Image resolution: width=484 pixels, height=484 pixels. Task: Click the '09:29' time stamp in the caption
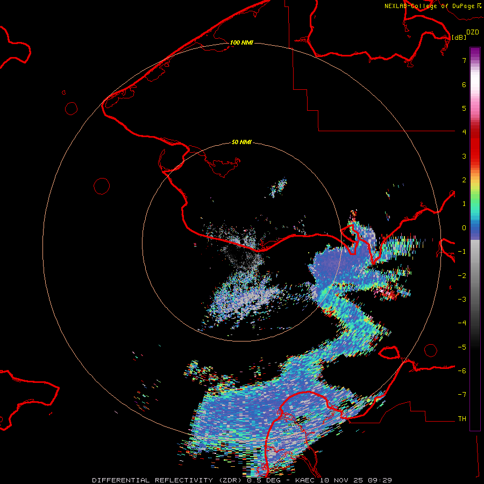click(x=381, y=480)
